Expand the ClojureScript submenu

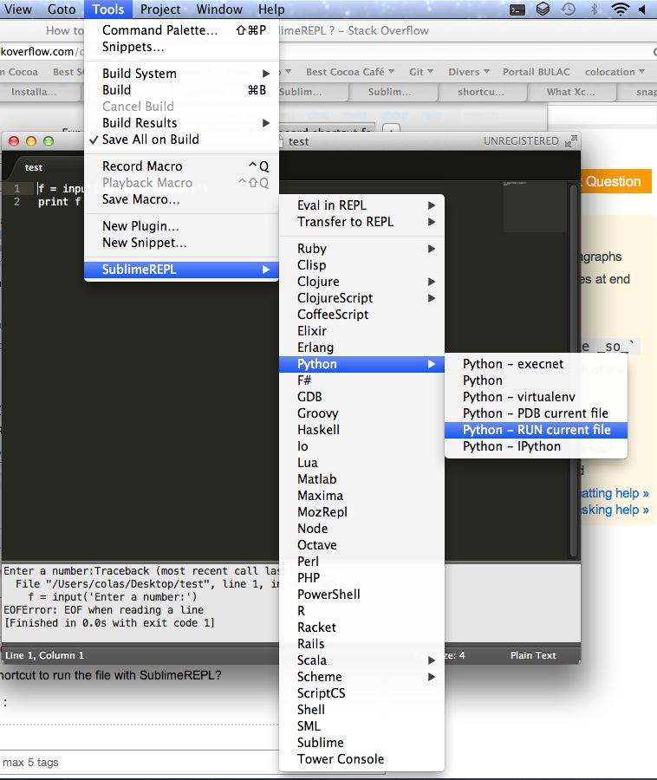361,297
